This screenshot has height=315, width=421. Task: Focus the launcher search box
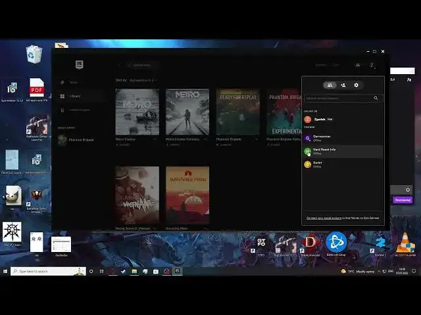tap(142, 65)
